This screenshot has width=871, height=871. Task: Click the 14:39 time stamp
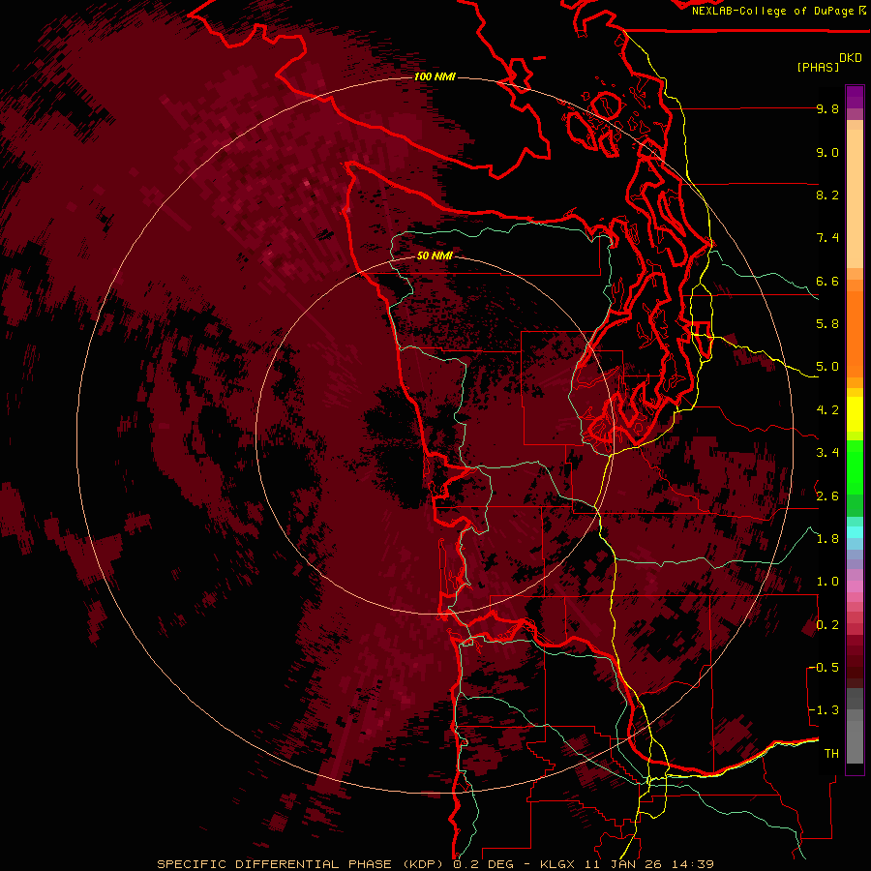coord(692,864)
